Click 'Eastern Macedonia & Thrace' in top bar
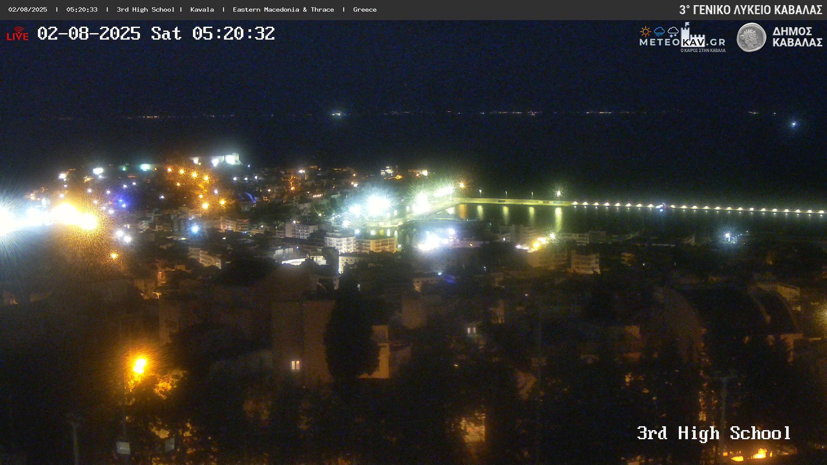Viewport: 827px width, 465px height. [x=283, y=9]
